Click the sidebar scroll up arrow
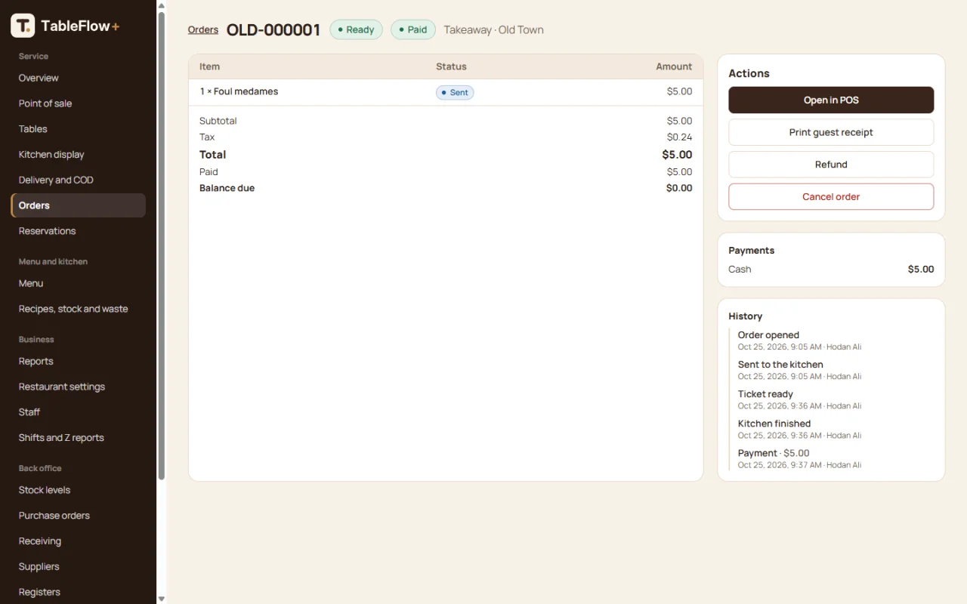 point(161,5)
